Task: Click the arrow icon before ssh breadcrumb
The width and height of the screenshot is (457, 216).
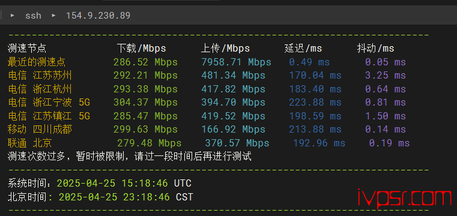Action: [x=13, y=15]
